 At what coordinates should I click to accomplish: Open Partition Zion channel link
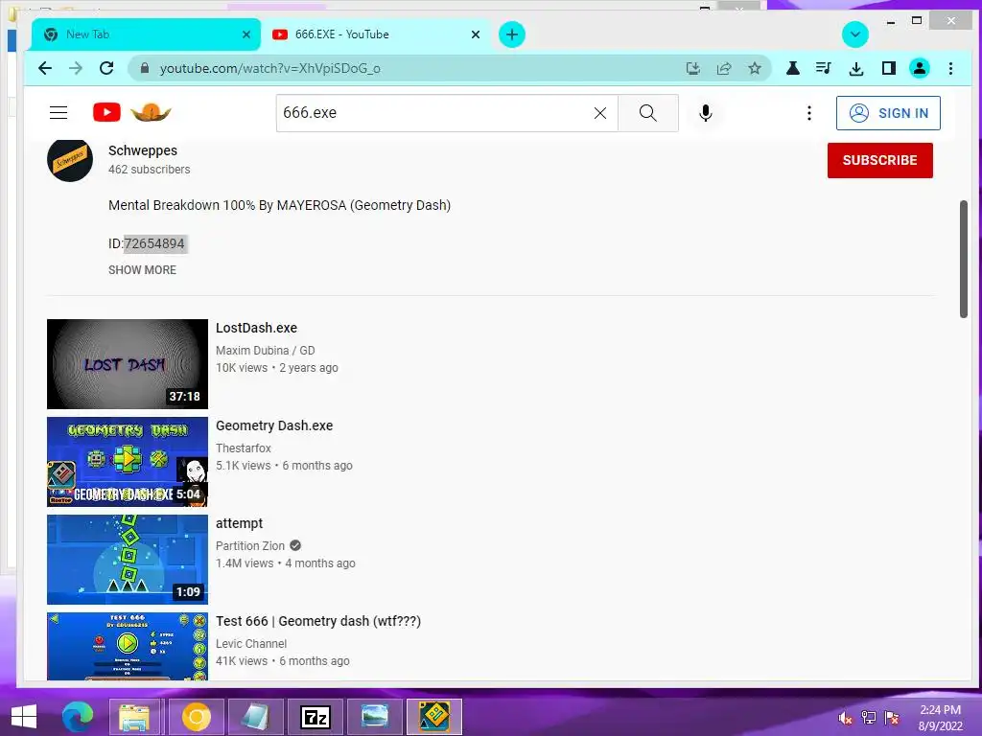pos(250,545)
